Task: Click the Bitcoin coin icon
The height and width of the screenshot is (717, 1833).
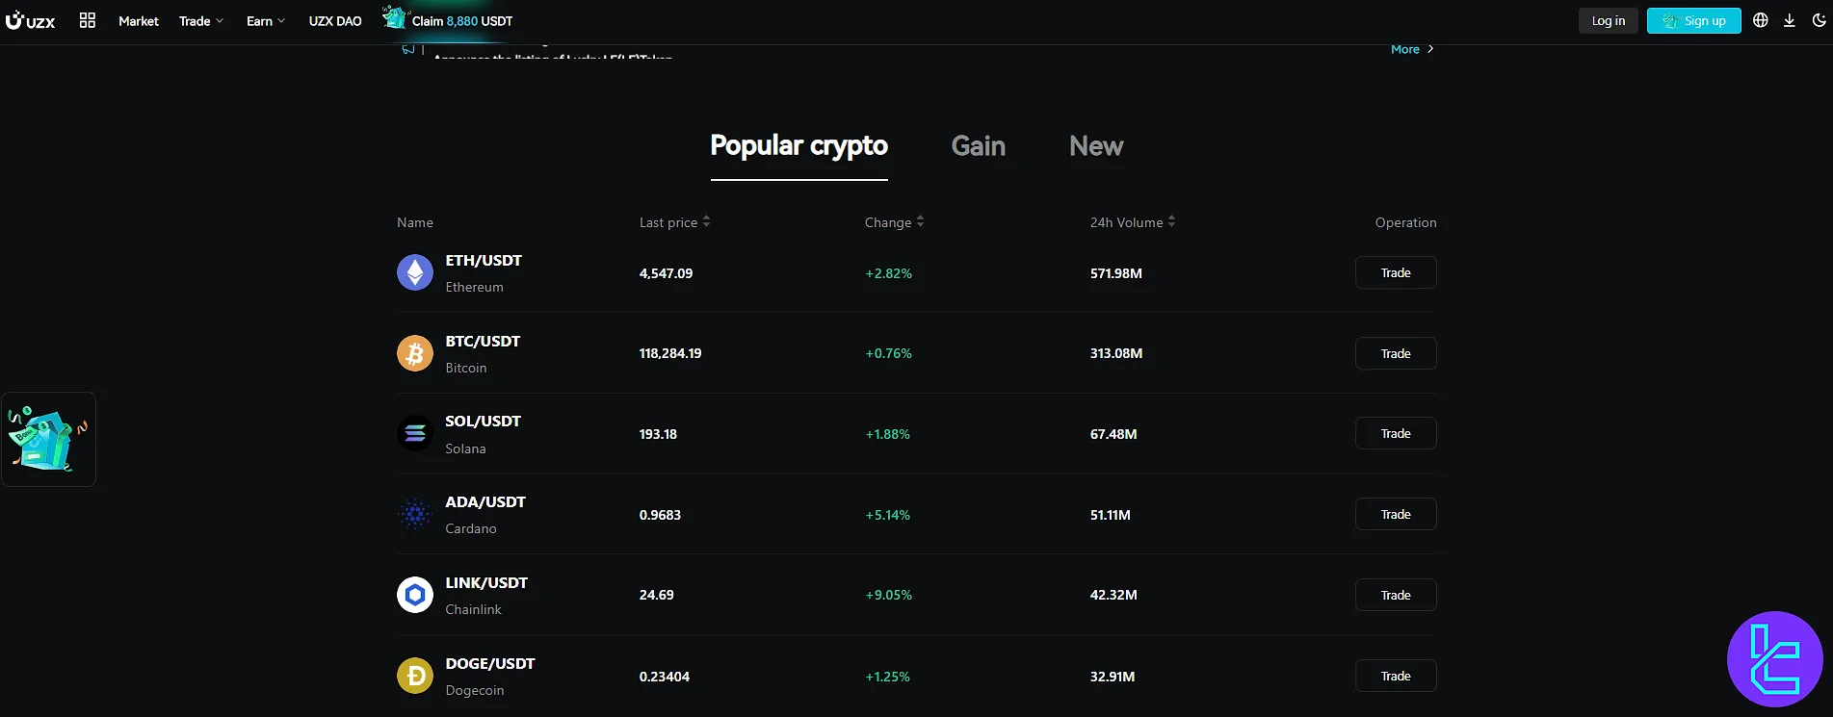Action: coord(415,353)
